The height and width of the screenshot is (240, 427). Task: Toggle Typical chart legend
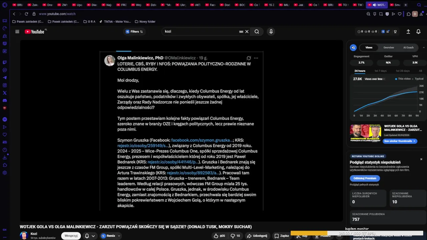[x=418, y=79]
